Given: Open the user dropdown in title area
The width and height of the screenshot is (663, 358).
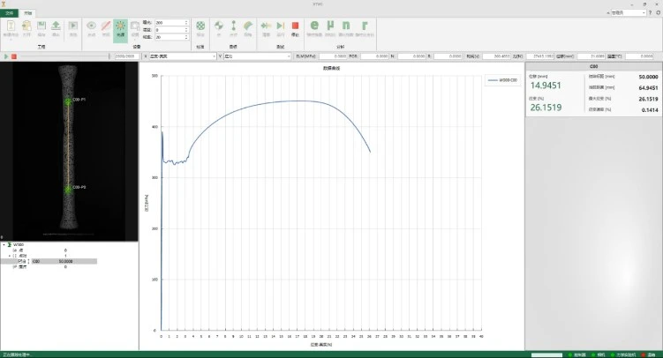Looking at the screenshot, I should (x=629, y=13).
